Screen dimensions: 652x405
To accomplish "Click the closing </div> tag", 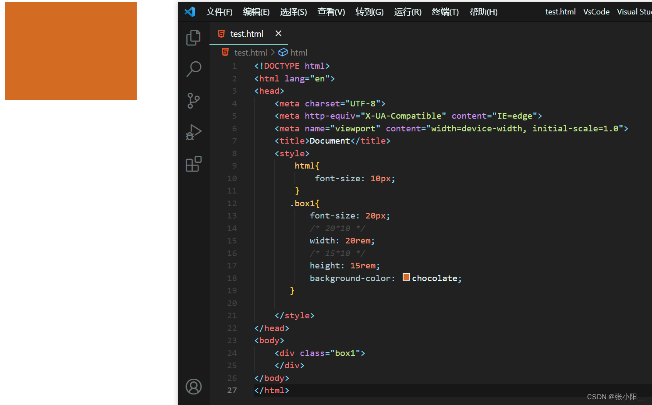I will (289, 365).
